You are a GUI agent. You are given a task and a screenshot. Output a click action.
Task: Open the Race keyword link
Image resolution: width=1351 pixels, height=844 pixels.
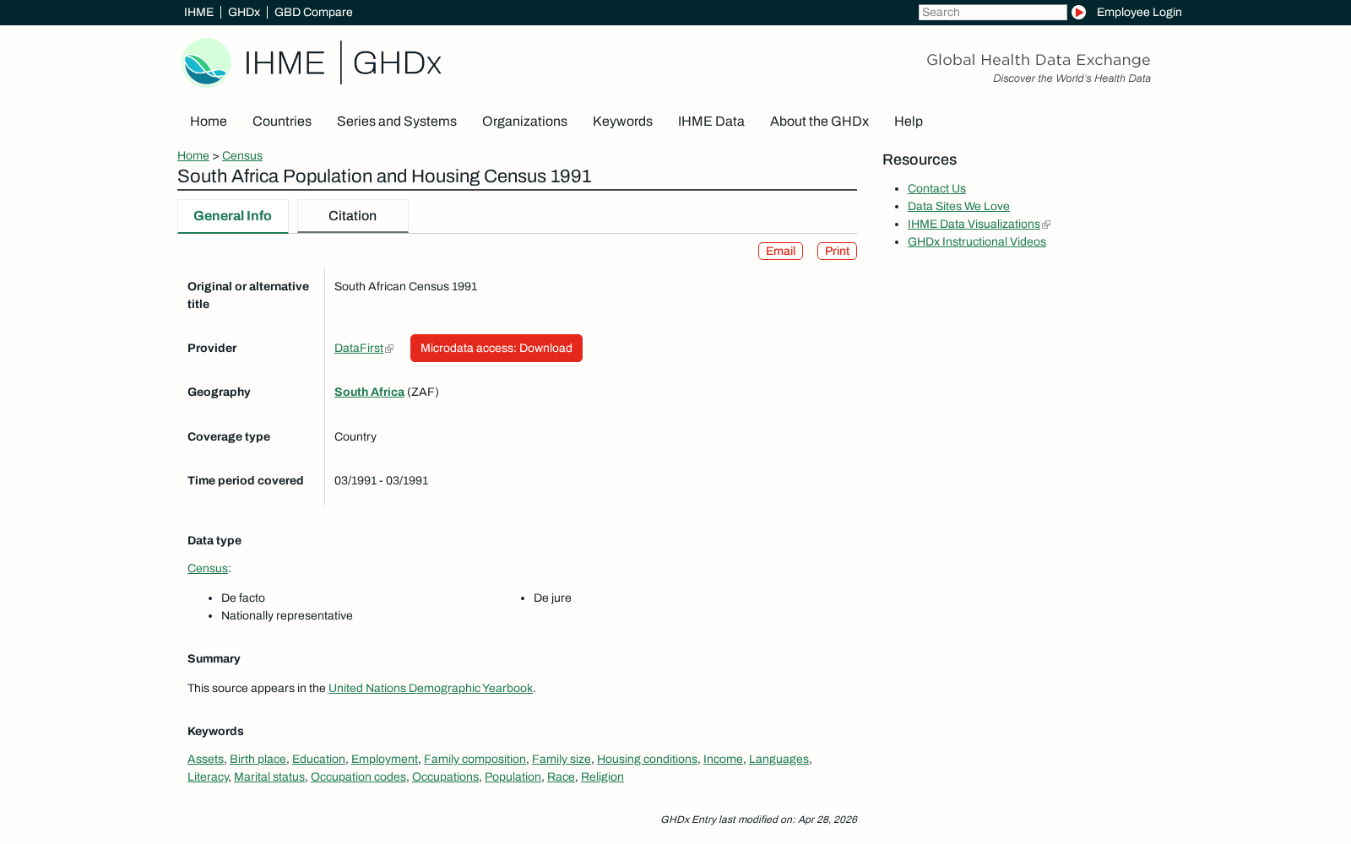[561, 776]
